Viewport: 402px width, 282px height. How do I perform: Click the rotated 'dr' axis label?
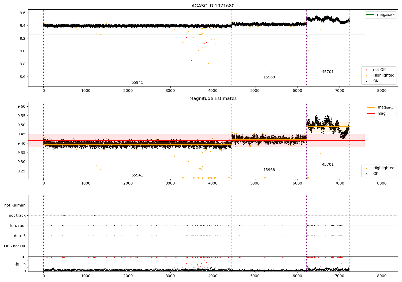click(x=17, y=264)
